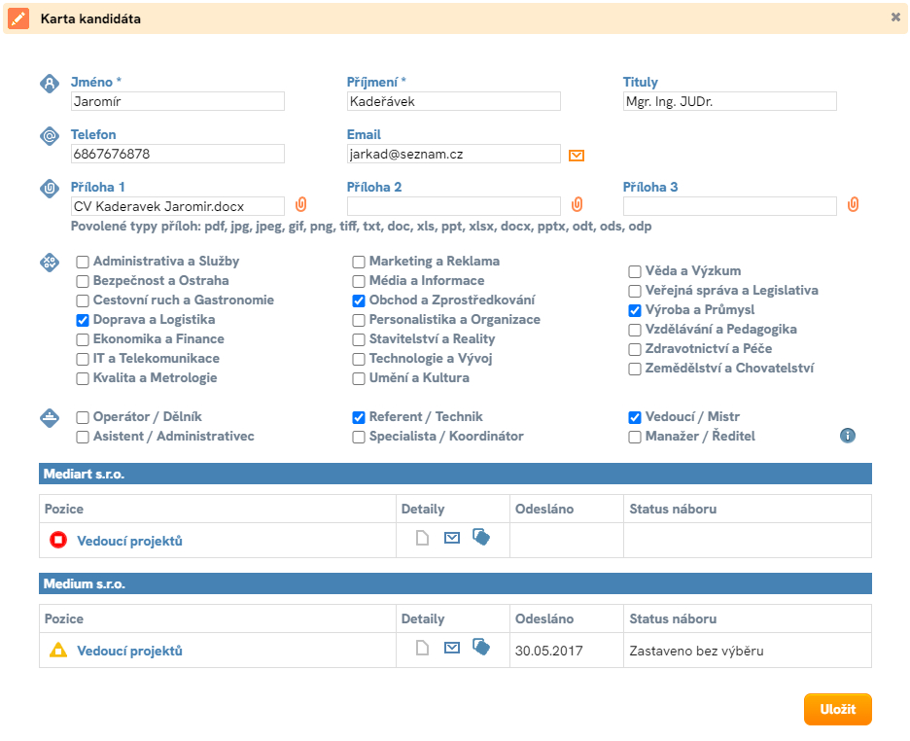Tick the Manažer / Ředitel checkbox
Screen dimensions: 910x741
pos(636,437)
